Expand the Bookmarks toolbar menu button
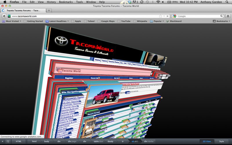This screenshot has width=232, height=145. tap(222, 21)
